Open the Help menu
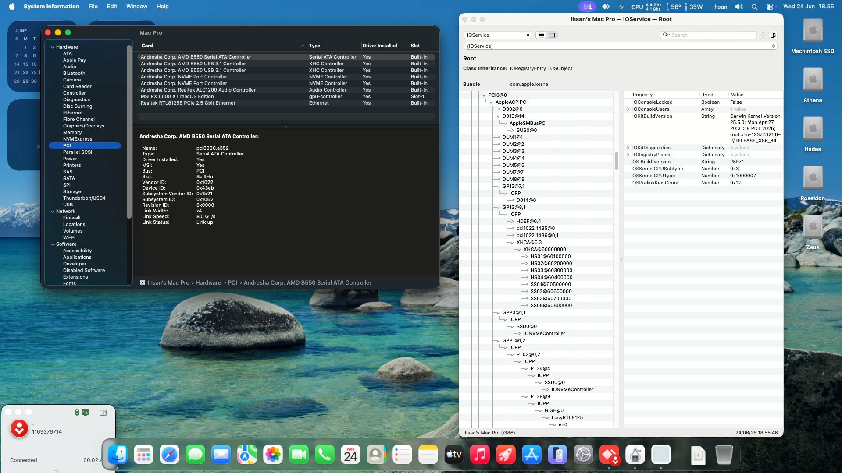Image resolution: width=842 pixels, height=473 pixels. pos(162,7)
